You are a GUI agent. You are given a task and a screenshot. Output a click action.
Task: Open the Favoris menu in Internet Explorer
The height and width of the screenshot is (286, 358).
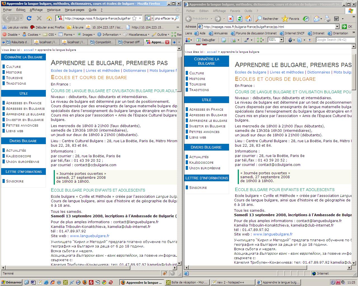click(x=235, y=11)
